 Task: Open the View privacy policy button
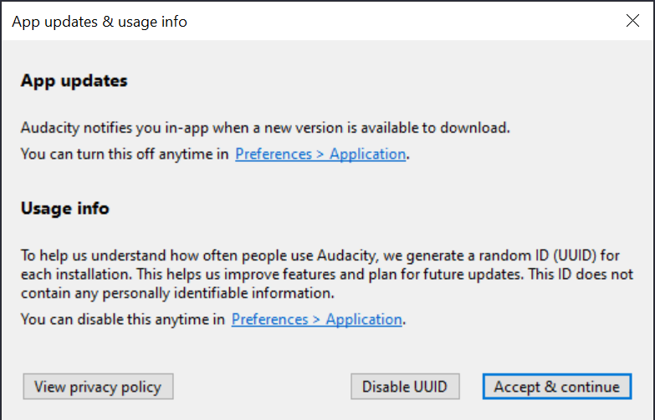98,387
